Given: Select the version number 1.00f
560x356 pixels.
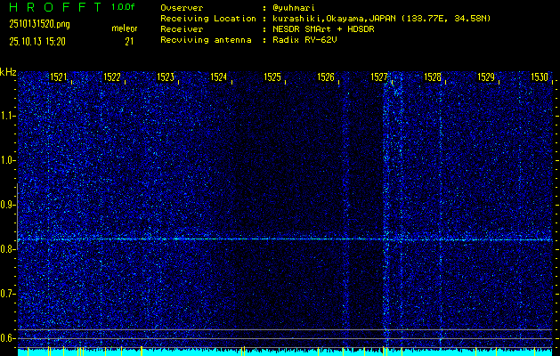Looking at the screenshot, I should point(123,7).
